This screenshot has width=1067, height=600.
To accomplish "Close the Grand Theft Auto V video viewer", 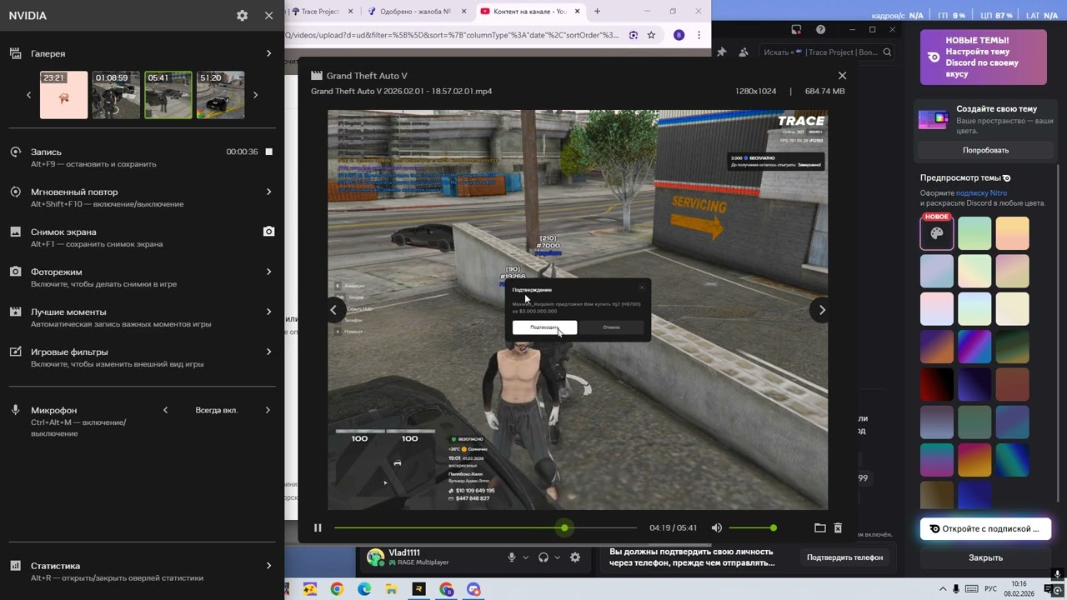I will (x=842, y=75).
